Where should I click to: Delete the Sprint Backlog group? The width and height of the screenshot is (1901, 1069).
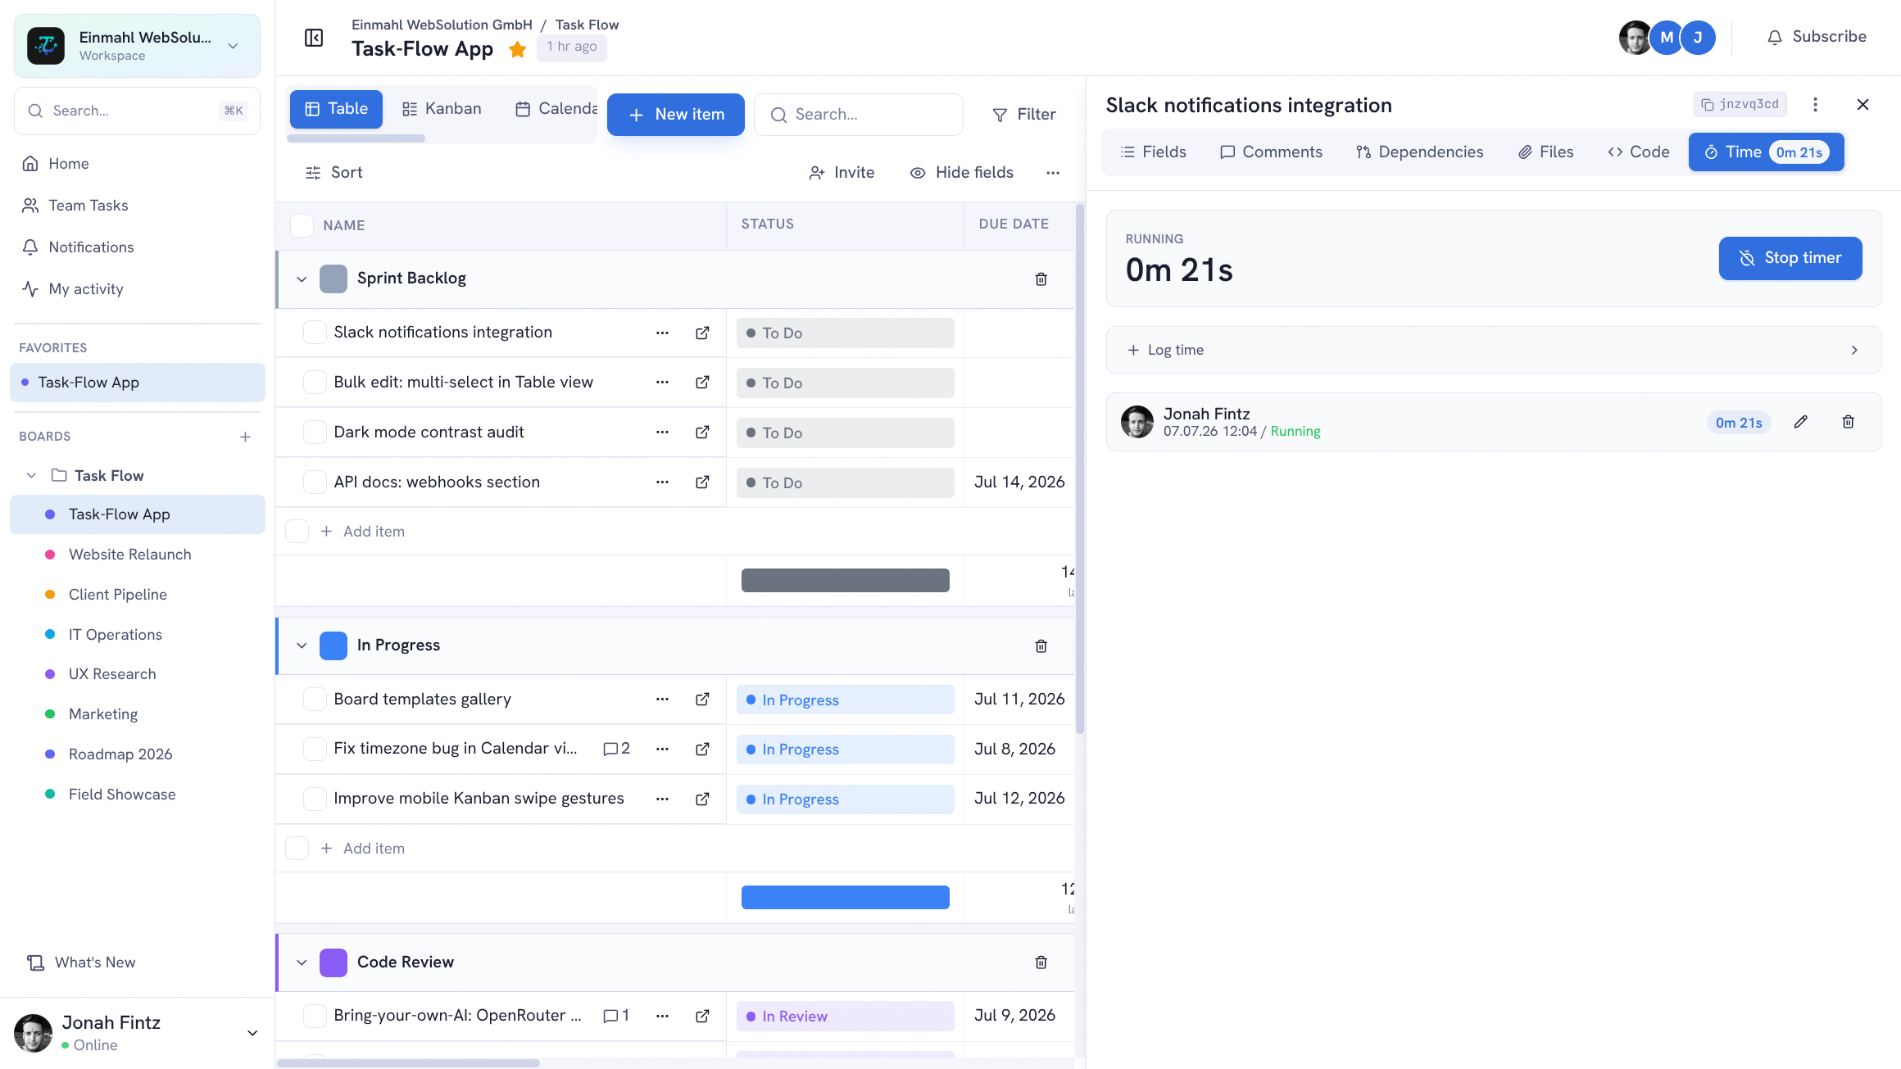pos(1041,279)
